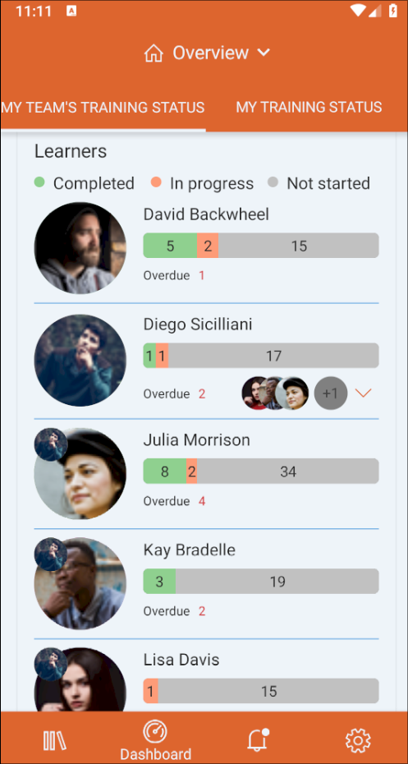Viewport: 408px width, 764px height.
Task: Switch to My Training Status tab
Action: click(309, 107)
